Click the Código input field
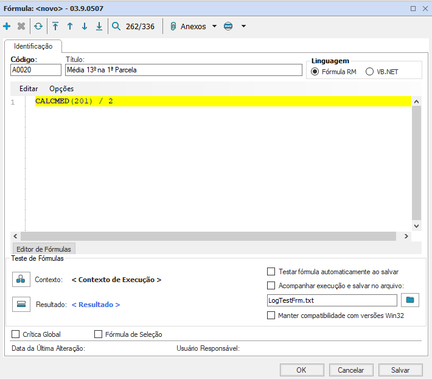This screenshot has width=432, height=380. coord(36,70)
